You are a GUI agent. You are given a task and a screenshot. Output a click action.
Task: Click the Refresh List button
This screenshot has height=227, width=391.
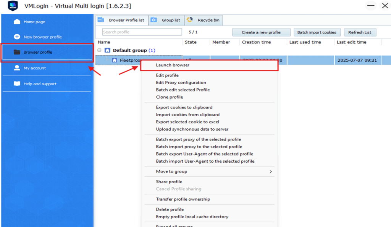pyautogui.click(x=360, y=32)
